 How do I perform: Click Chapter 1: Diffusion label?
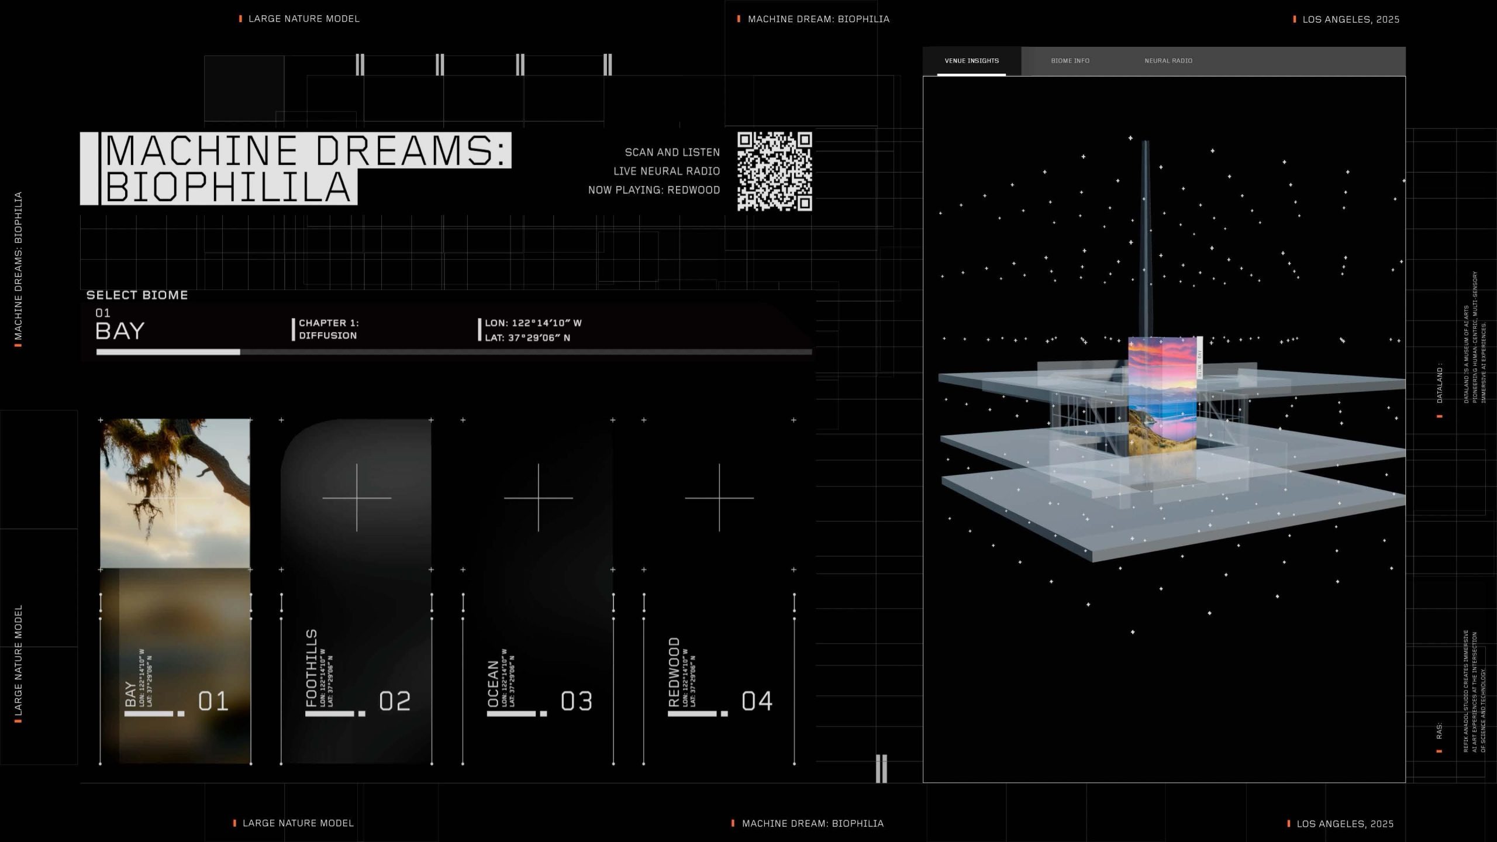click(x=329, y=329)
